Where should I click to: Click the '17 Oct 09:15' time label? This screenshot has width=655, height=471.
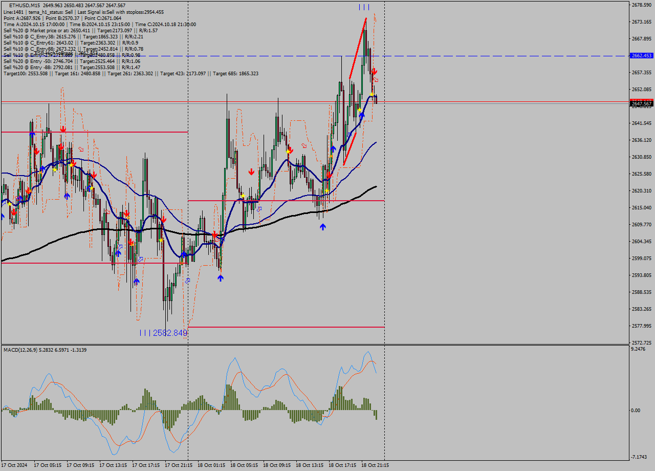click(80, 466)
